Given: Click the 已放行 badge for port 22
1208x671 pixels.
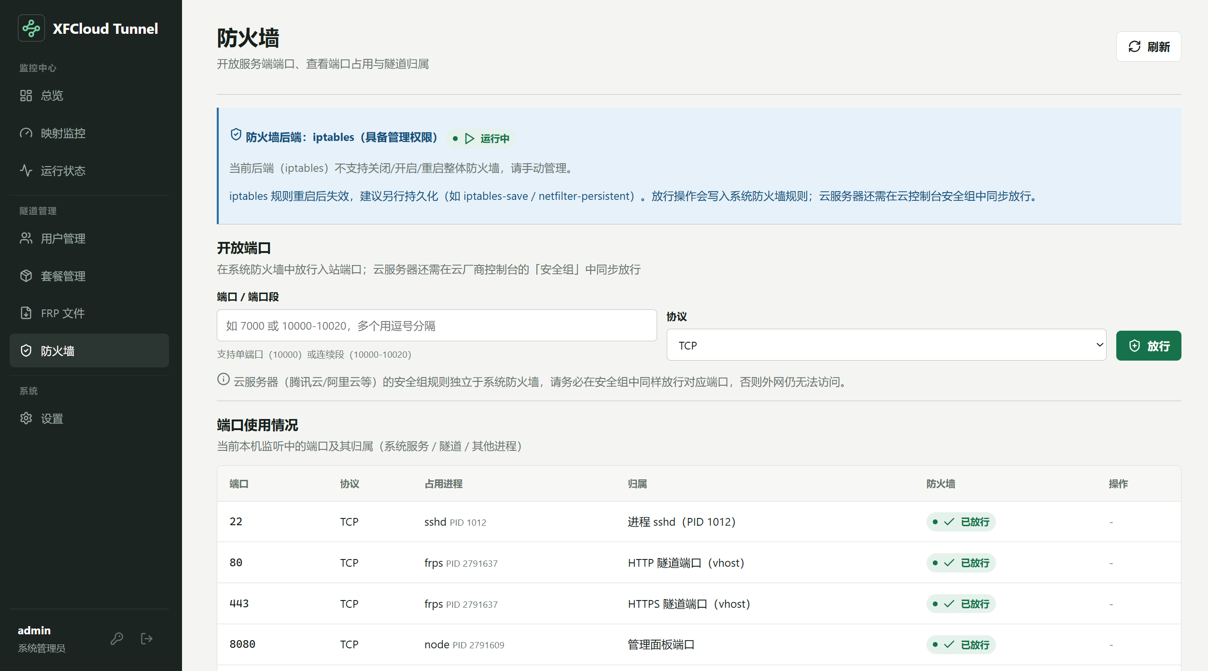Looking at the screenshot, I should (961, 522).
